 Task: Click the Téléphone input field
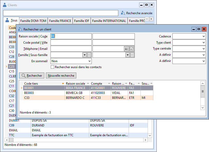[71, 49]
